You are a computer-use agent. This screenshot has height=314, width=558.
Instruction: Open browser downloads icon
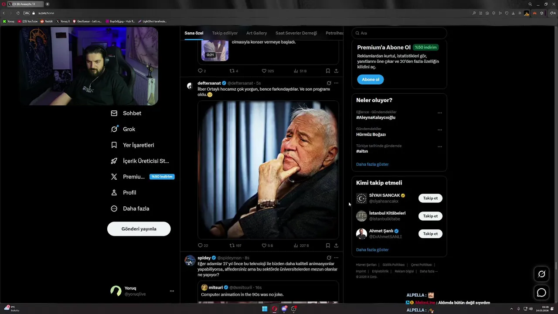pyautogui.click(x=513, y=13)
